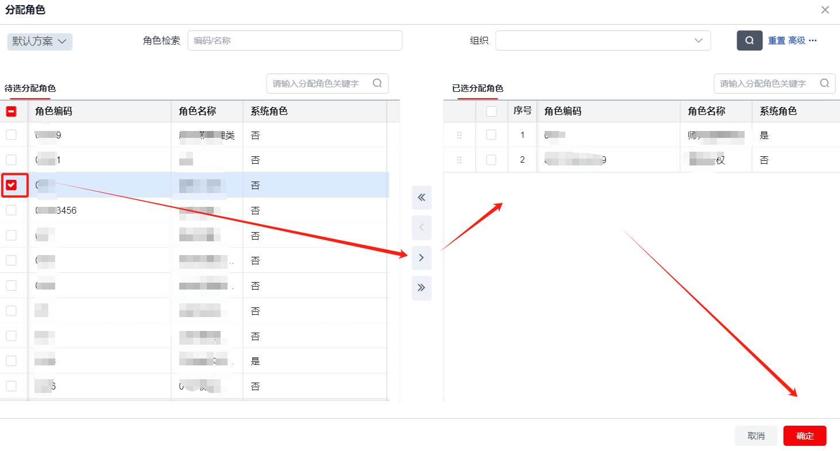Open the 默认方案 scheme dropdown
Viewport: 840px width, 451px height.
point(40,41)
